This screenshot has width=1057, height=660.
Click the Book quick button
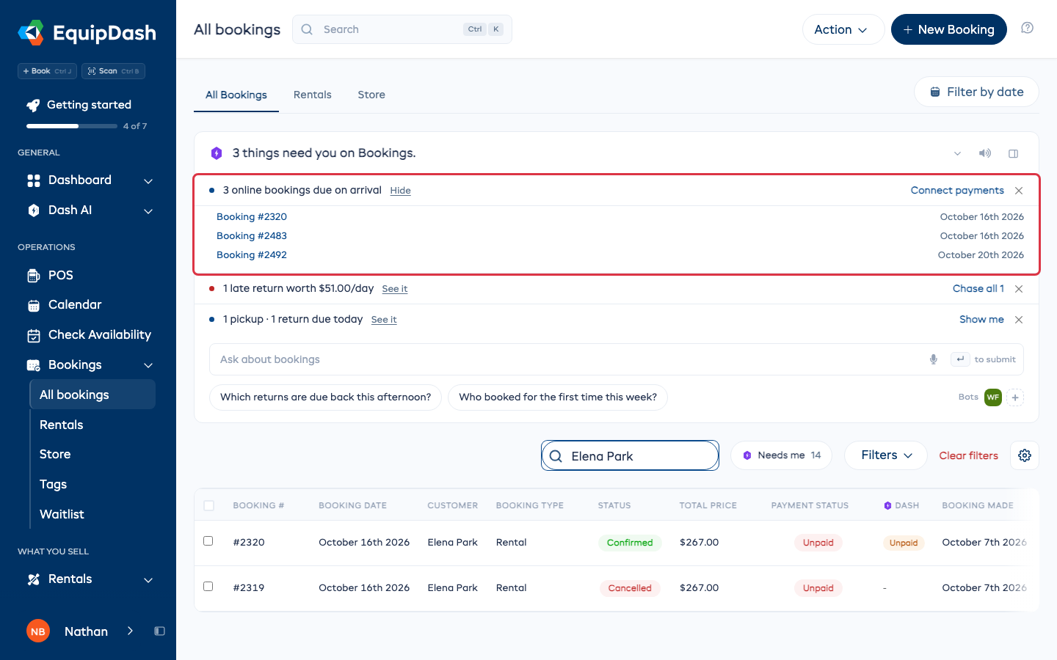click(x=47, y=71)
